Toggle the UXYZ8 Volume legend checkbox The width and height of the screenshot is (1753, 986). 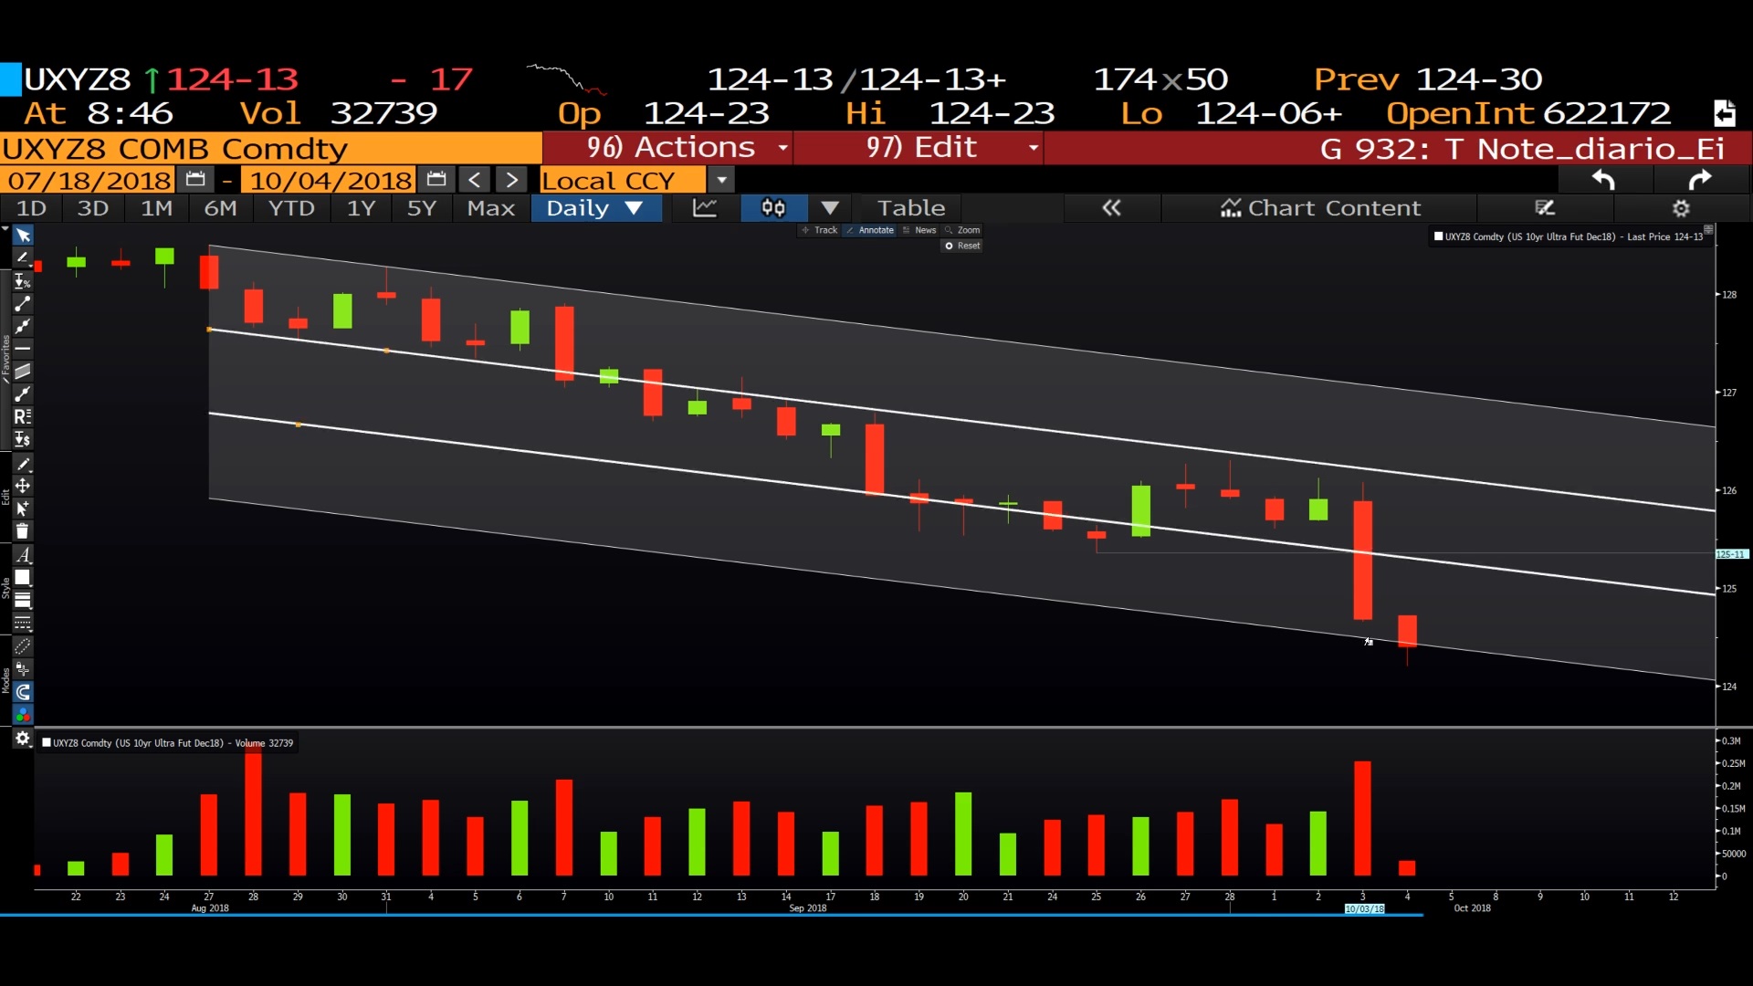(x=47, y=743)
